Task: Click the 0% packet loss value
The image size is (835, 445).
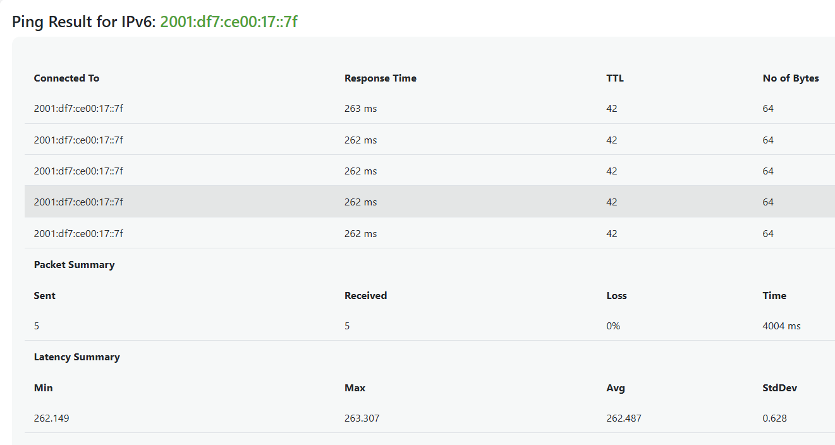Action: [613, 326]
